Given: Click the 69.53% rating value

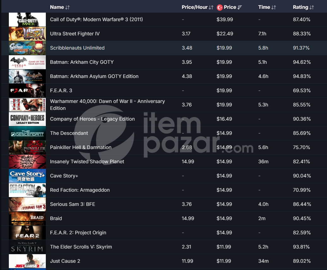Looking at the screenshot, I should click(302, 91).
